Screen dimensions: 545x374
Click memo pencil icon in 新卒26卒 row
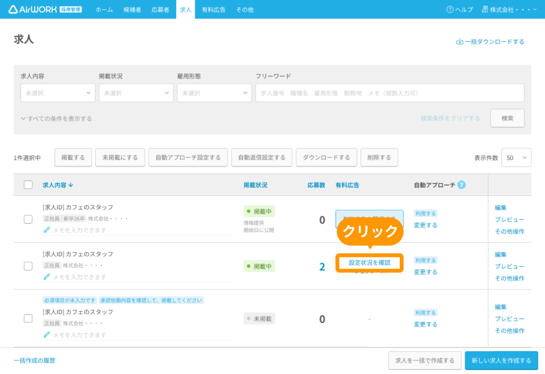[x=46, y=230]
